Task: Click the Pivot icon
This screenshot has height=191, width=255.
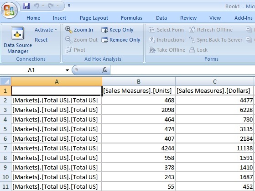Action: click(68, 50)
